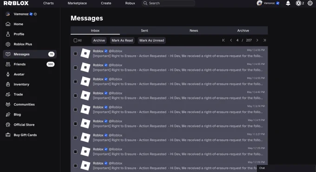Check the box for the 1:10 PM message

point(75,166)
